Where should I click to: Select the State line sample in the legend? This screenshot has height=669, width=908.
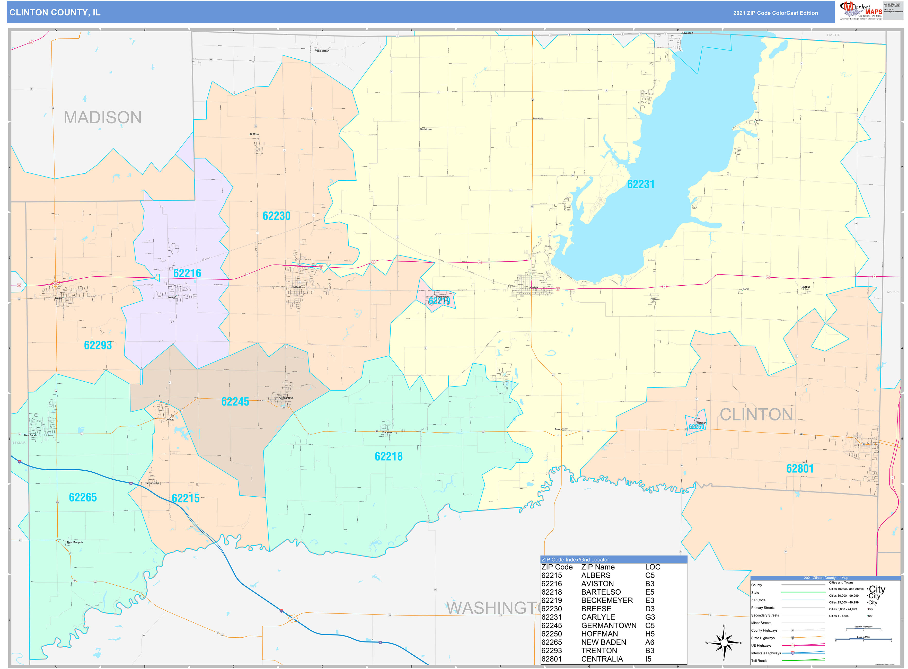pyautogui.click(x=804, y=593)
